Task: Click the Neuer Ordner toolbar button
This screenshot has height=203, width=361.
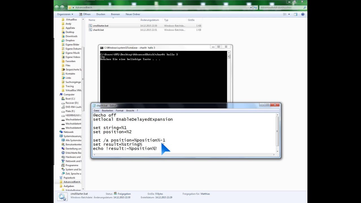Action: pyautogui.click(x=133, y=14)
